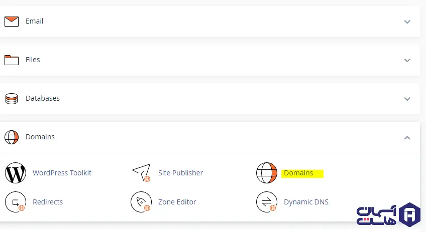Go to the Redirects link
This screenshot has width=426, height=232.
tap(48, 202)
